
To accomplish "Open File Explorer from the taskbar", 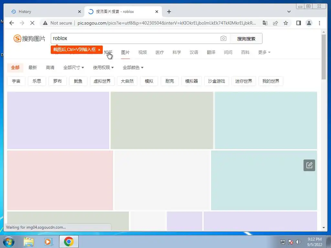I will [29, 242].
